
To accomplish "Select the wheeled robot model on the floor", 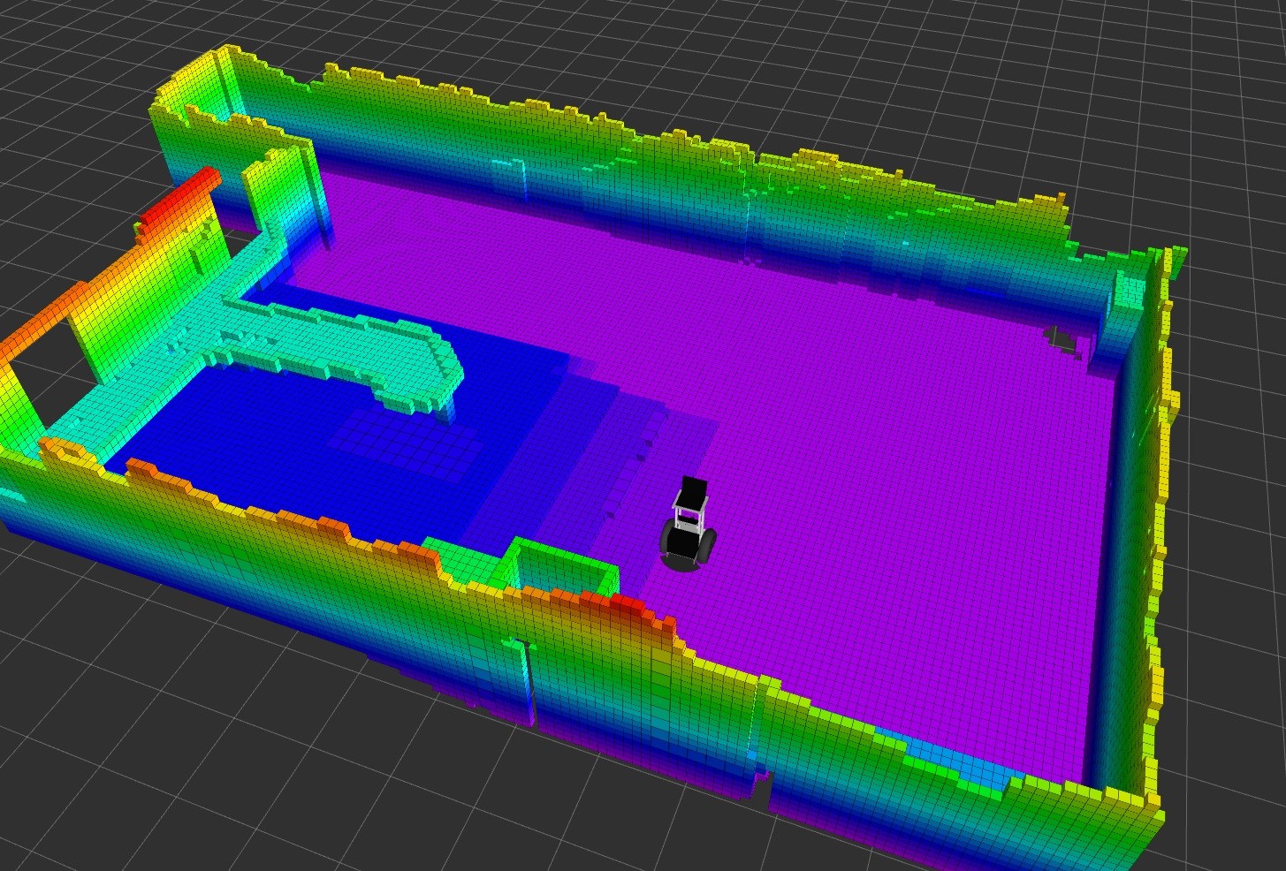I will (x=688, y=525).
